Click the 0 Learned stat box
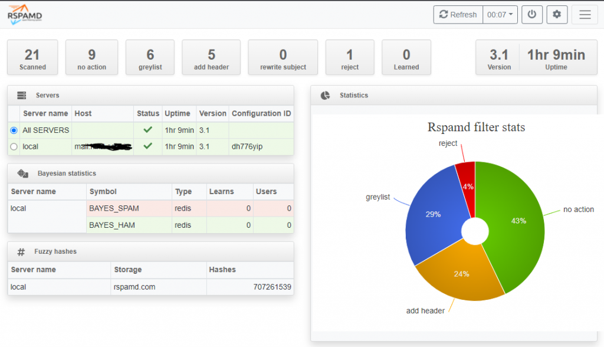The height and width of the screenshot is (347, 604). click(406, 57)
